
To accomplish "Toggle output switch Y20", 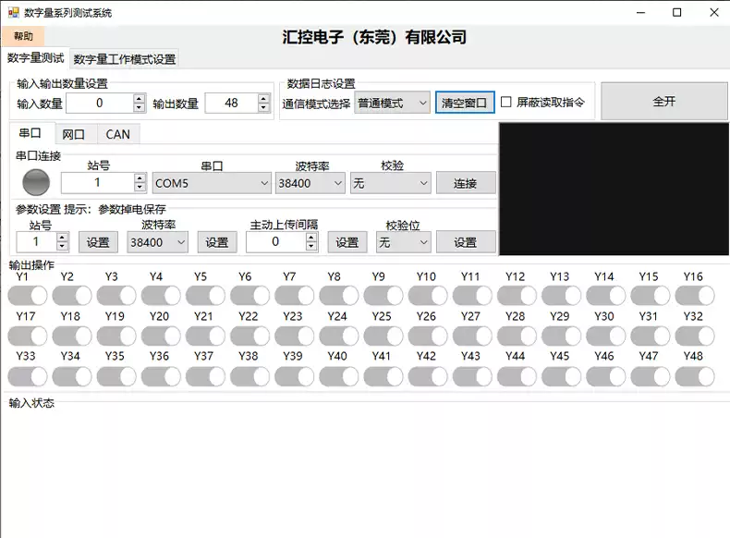I will point(161,336).
